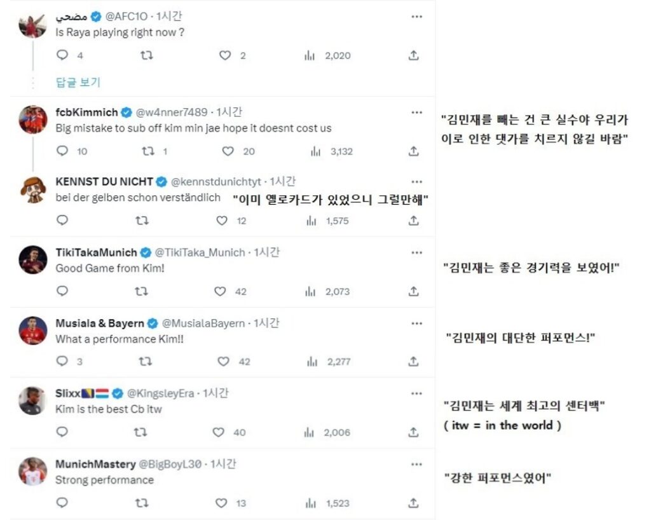Click the fcbKimmich profile avatar

point(33,120)
